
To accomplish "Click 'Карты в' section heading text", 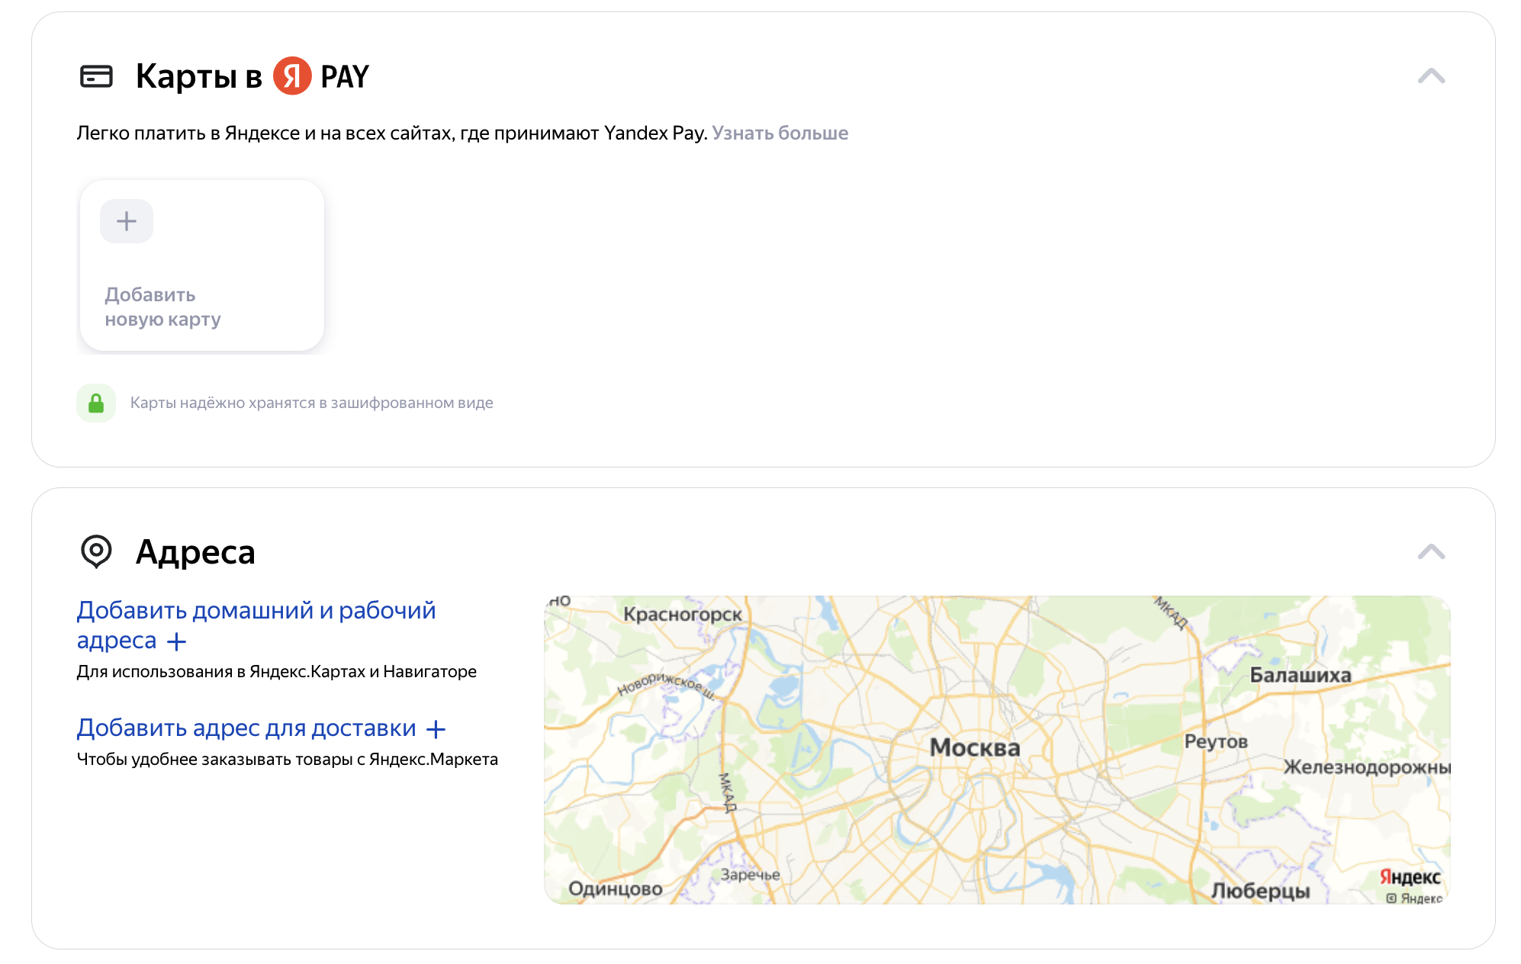I will (x=198, y=76).
